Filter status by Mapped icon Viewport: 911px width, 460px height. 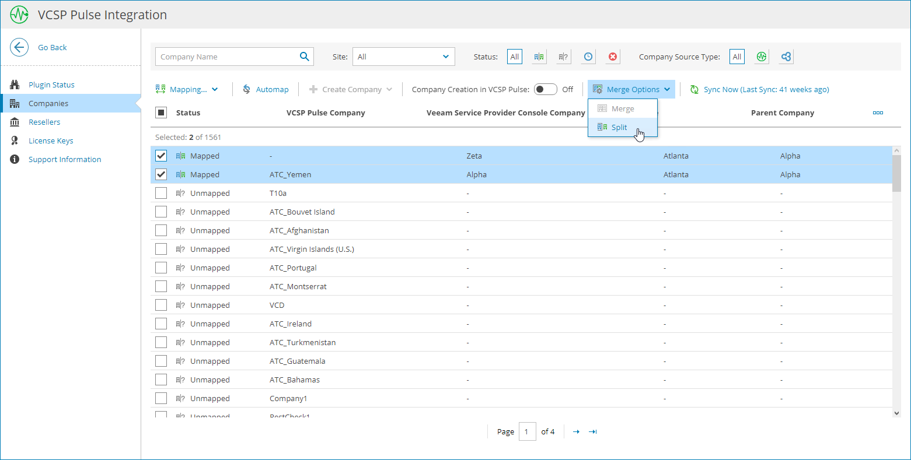coord(539,57)
